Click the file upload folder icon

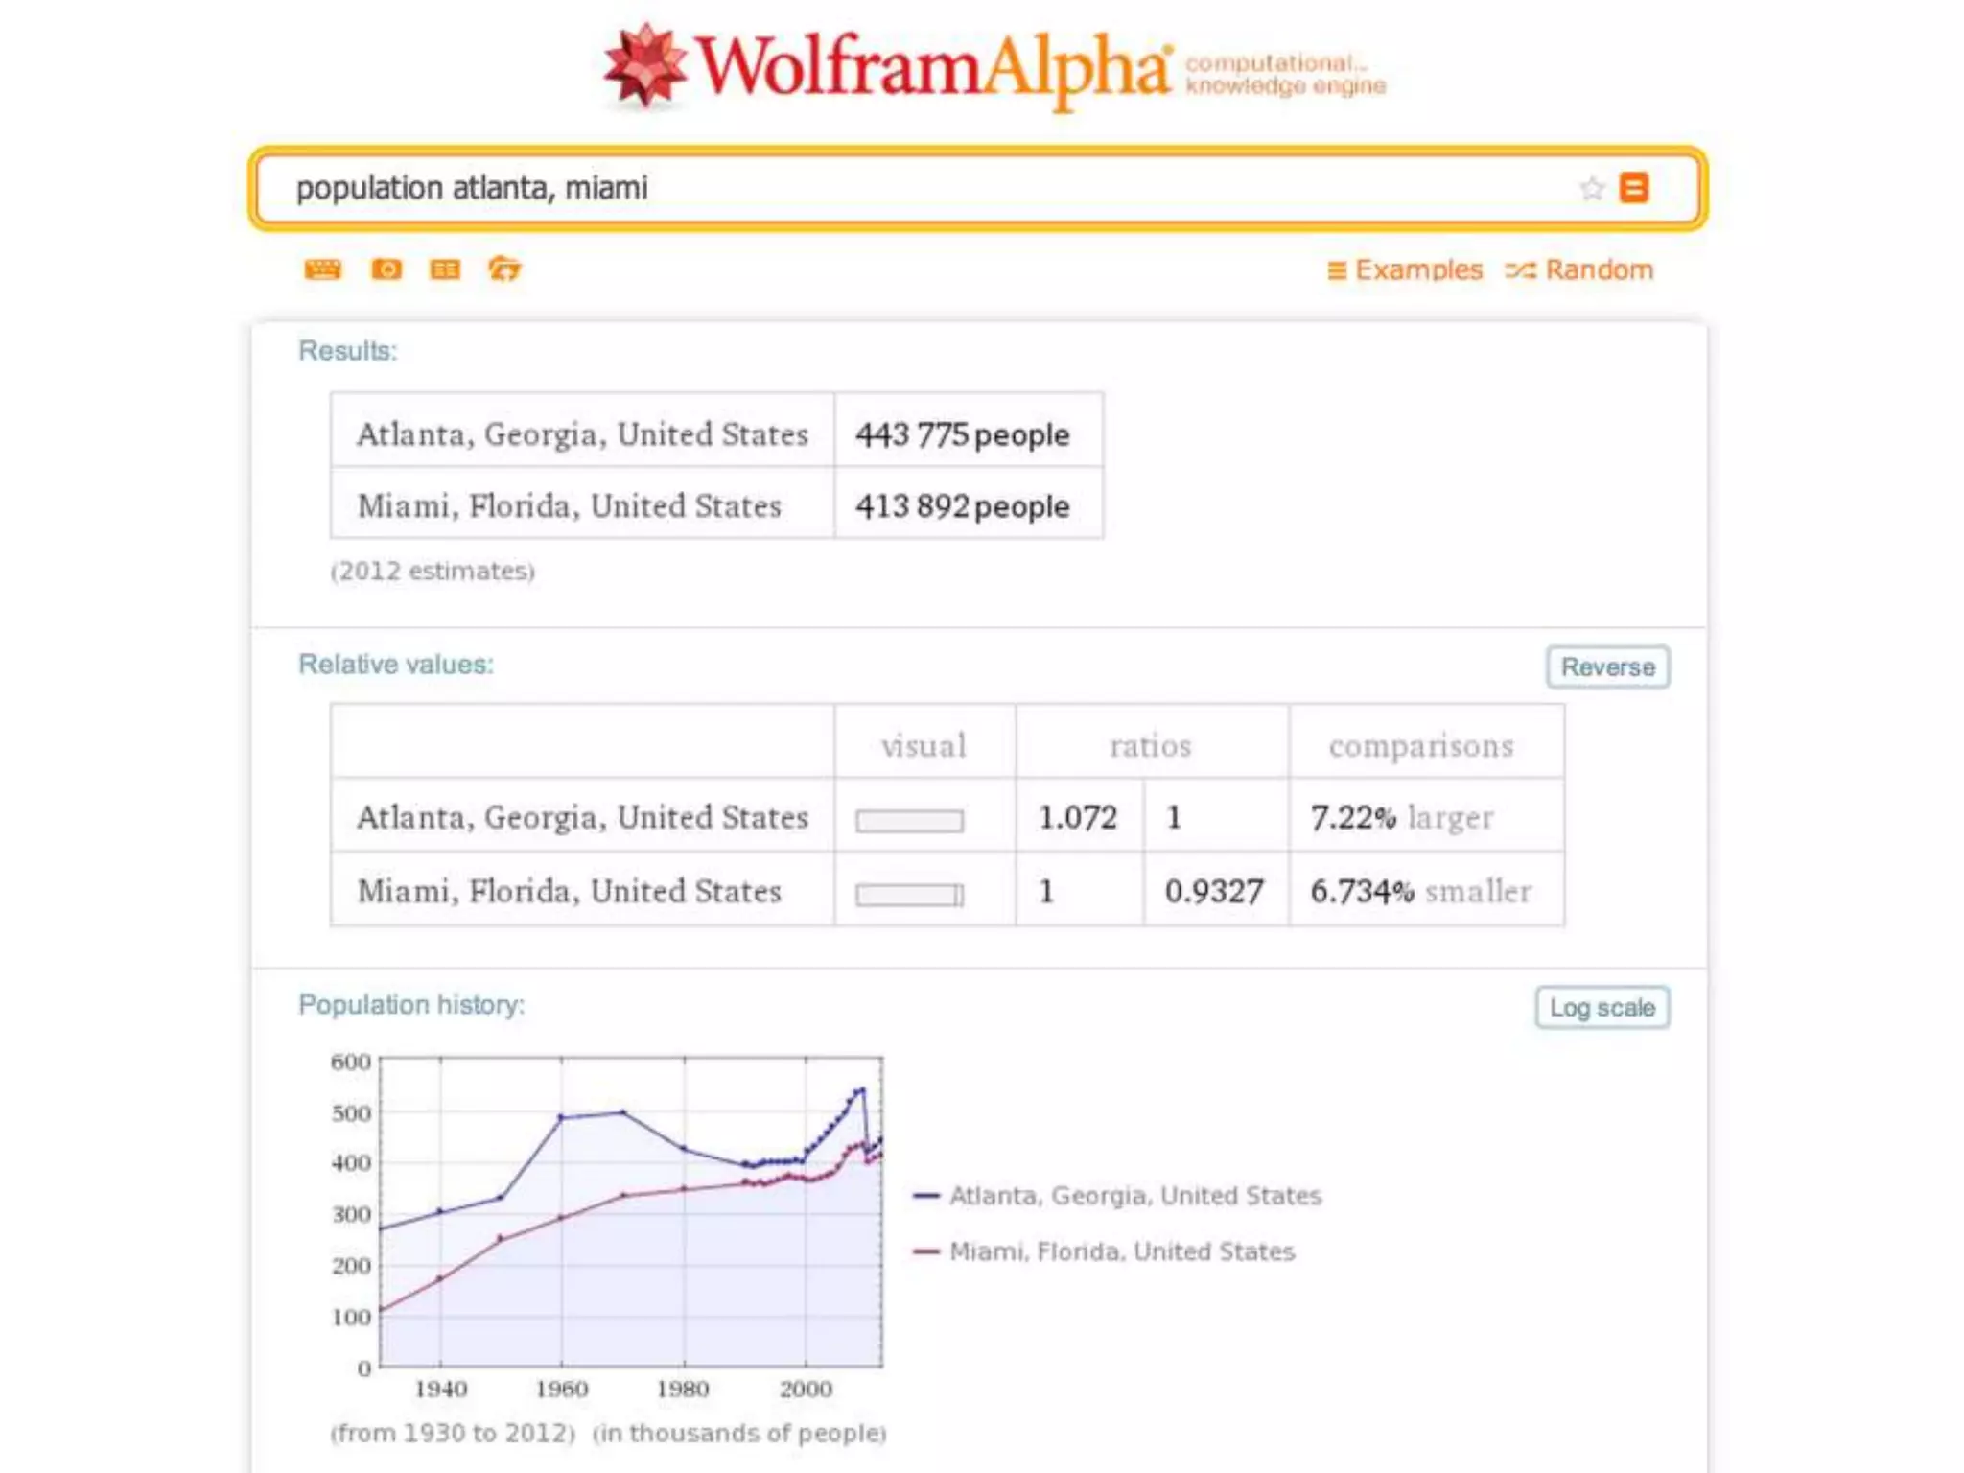tap(504, 269)
